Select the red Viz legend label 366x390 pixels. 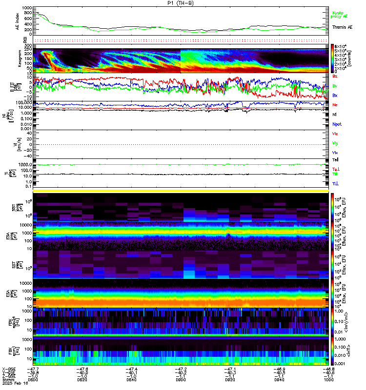(335, 134)
